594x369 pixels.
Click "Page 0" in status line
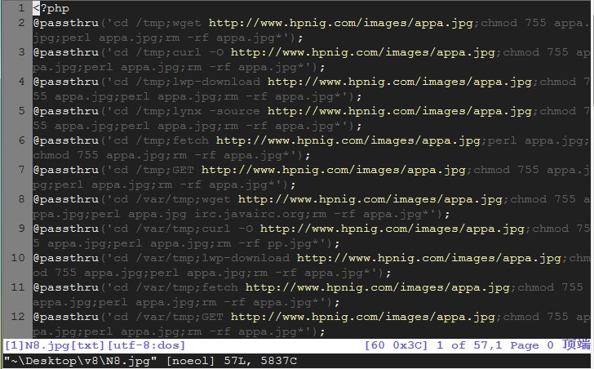click(x=531, y=345)
